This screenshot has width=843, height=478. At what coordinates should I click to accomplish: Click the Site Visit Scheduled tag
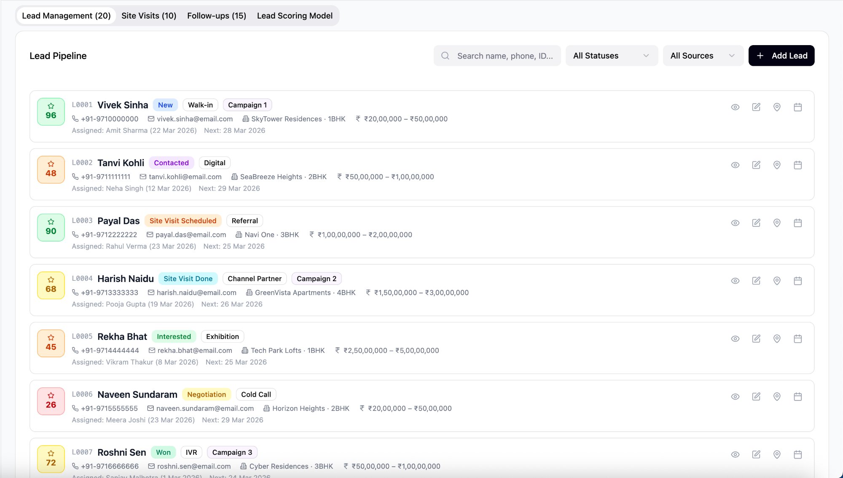coord(183,221)
